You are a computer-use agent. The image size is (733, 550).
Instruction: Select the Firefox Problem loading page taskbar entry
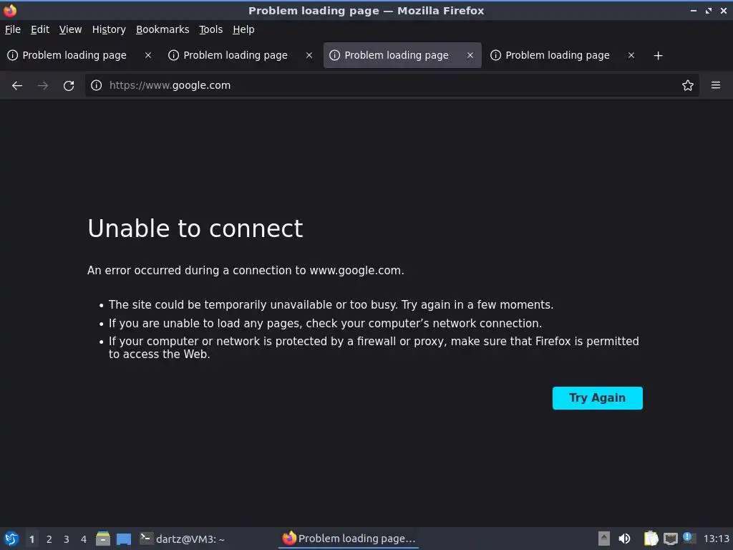pos(349,539)
